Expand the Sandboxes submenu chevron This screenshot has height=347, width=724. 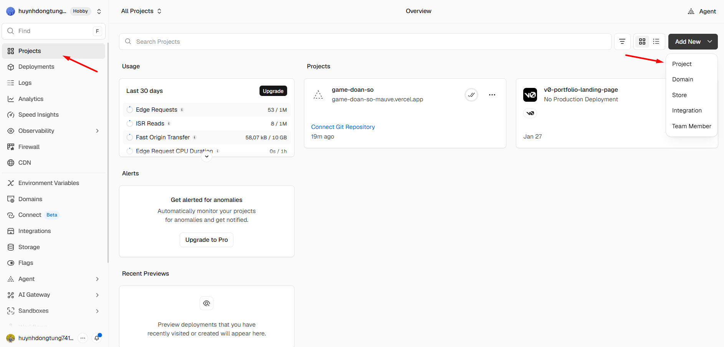pos(98,311)
